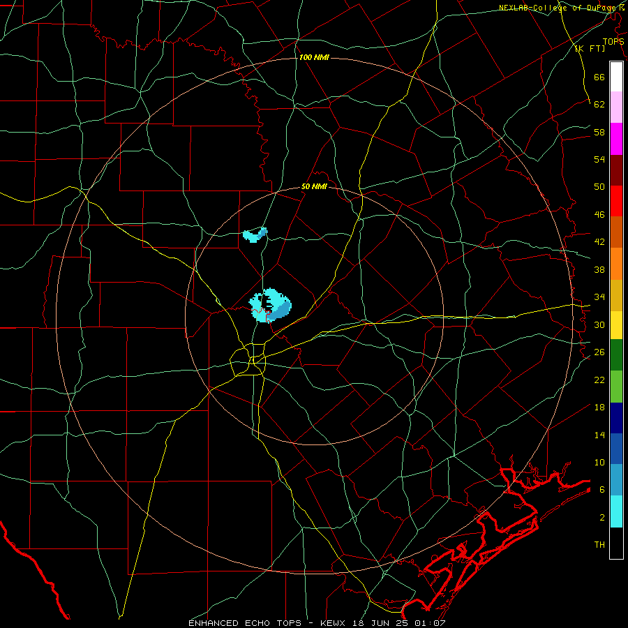Click the 'K FT' units label

(590, 48)
